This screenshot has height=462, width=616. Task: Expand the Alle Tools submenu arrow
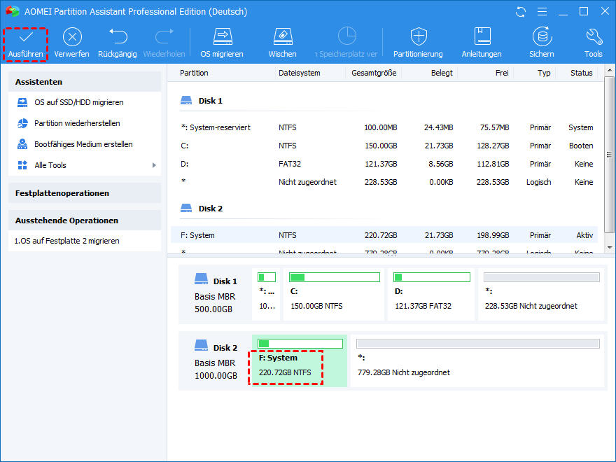pyautogui.click(x=154, y=165)
